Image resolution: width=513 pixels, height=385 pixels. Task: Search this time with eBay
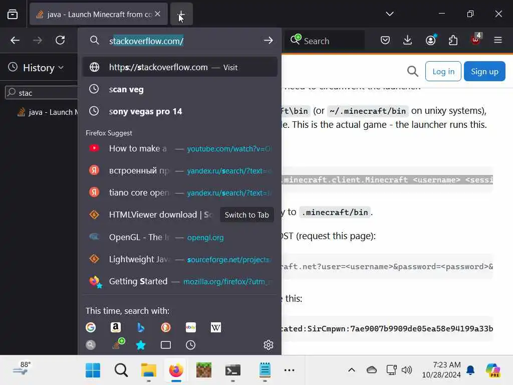(191, 327)
